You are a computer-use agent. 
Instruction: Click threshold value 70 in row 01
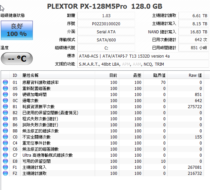click(x=163, y=82)
